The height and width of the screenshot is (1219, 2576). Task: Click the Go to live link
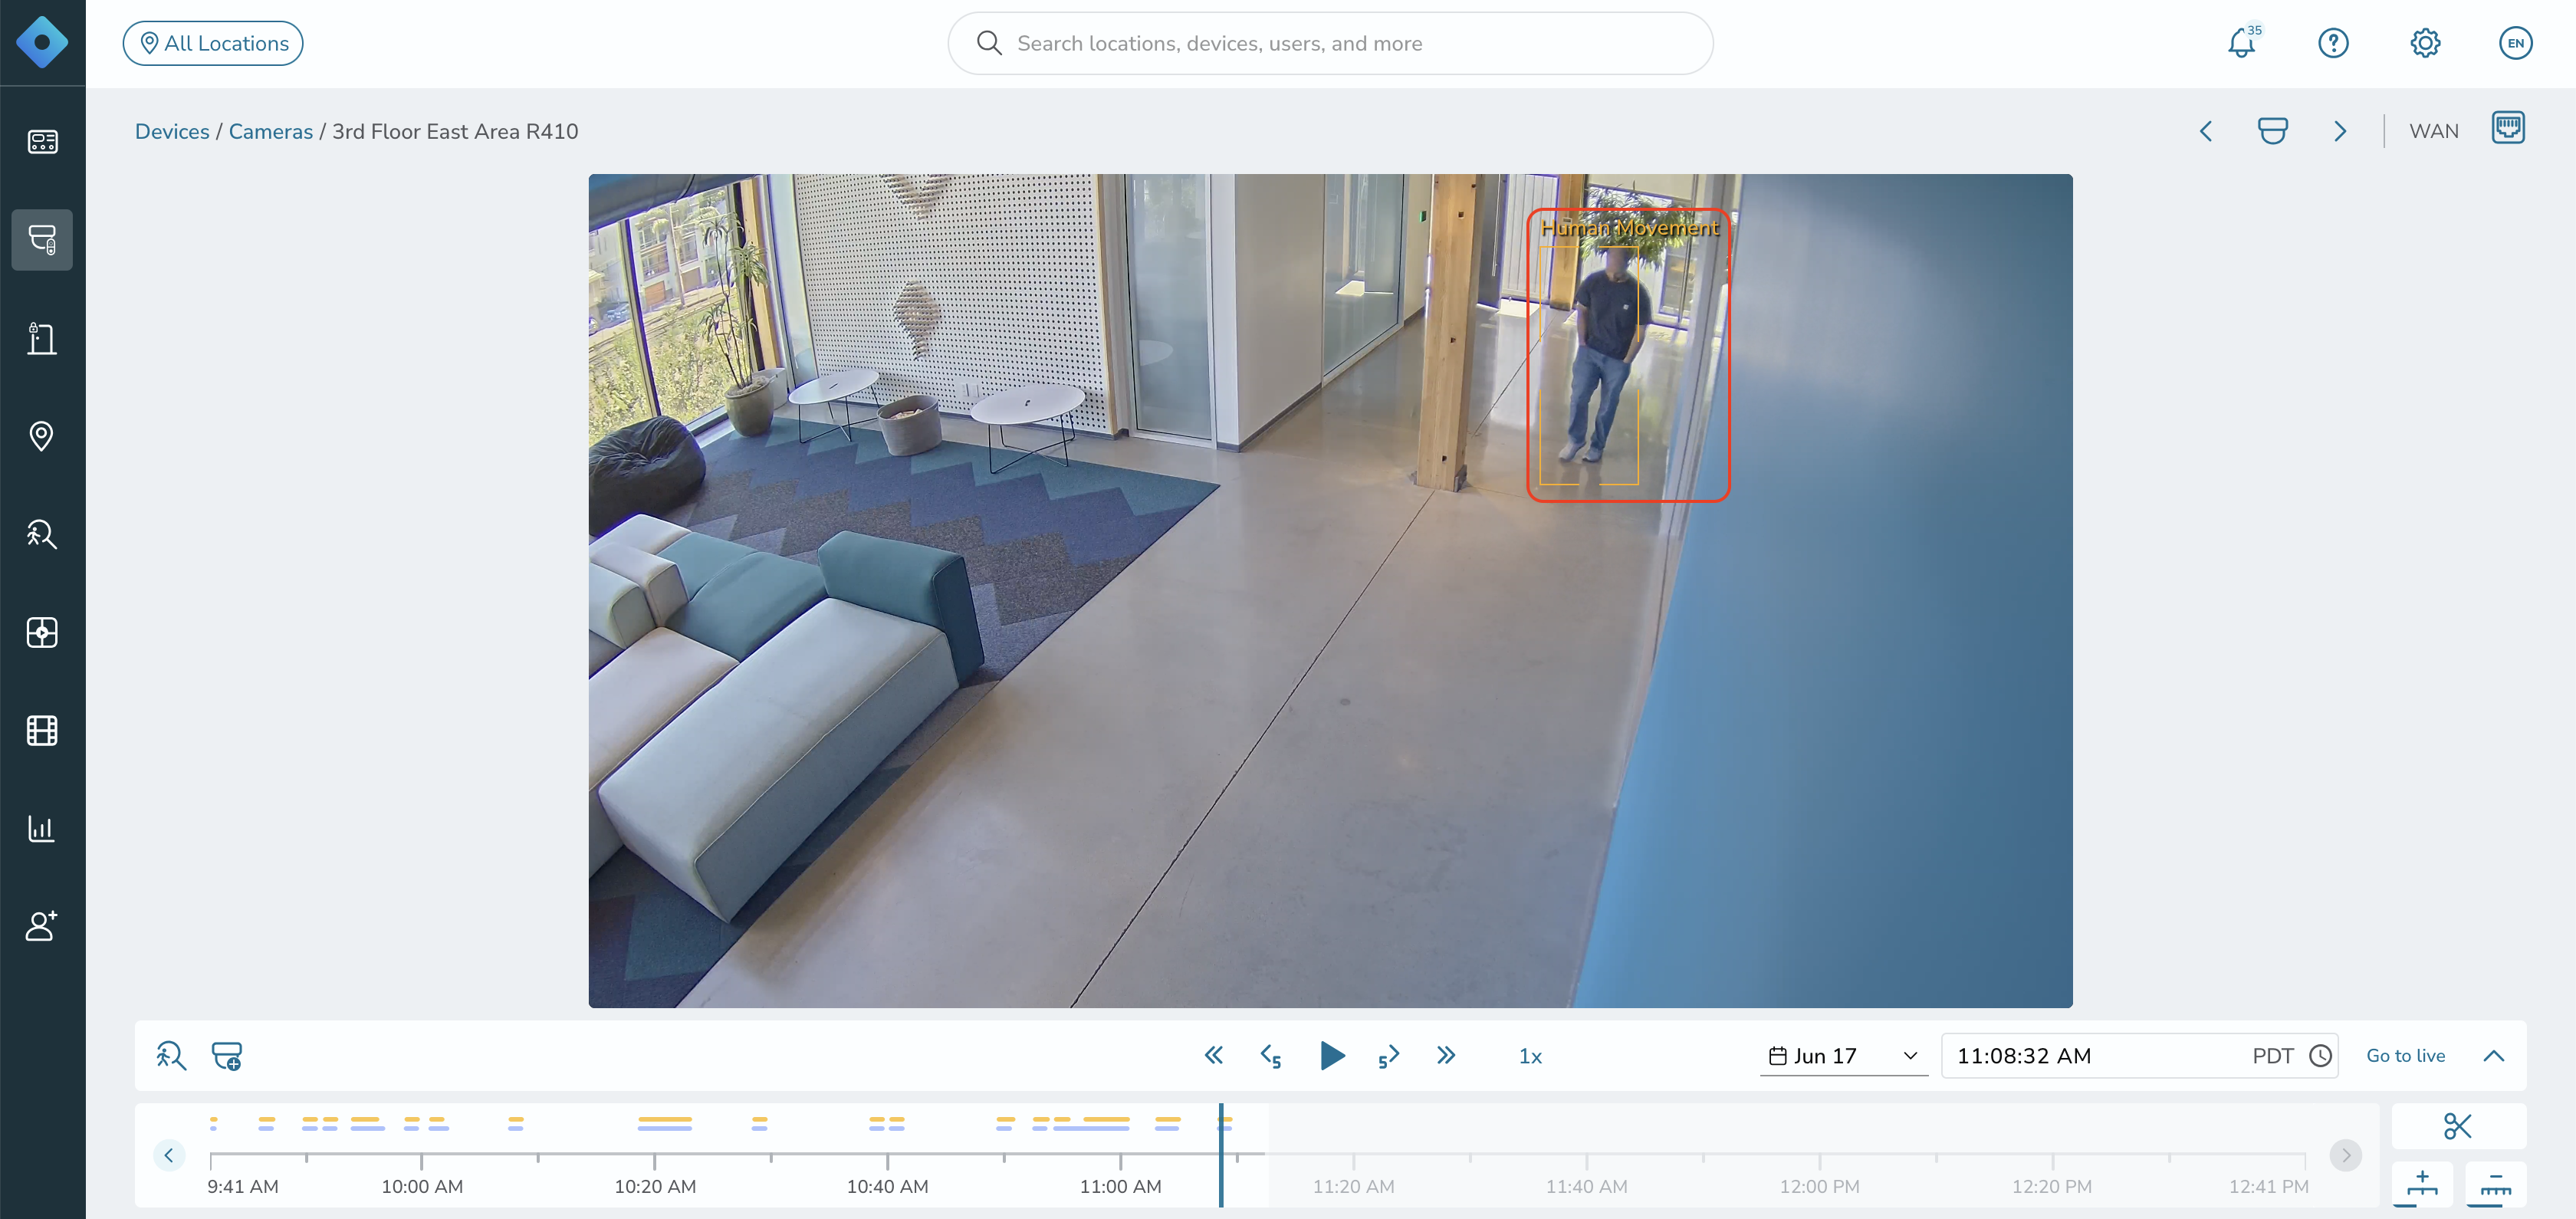coord(2405,1056)
